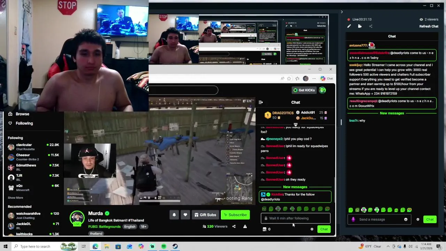Click the thailand tag
Viewport: 446px width, 251px height.
click(96, 234)
